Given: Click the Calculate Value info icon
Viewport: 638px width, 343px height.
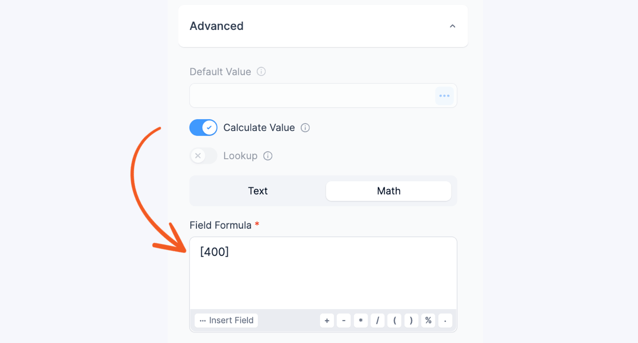Looking at the screenshot, I should coord(305,127).
